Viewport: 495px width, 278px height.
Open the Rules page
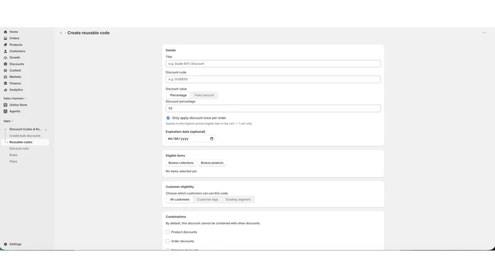tap(13, 155)
